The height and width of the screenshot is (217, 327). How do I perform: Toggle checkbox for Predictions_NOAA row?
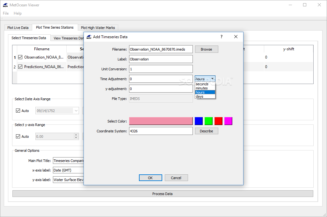[20, 66]
